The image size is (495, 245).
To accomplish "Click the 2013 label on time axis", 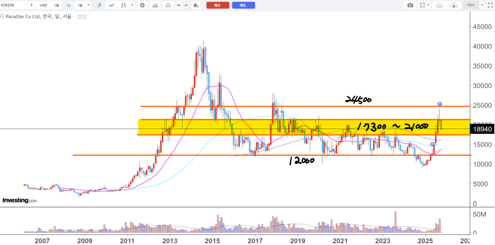I will click(x=170, y=241).
